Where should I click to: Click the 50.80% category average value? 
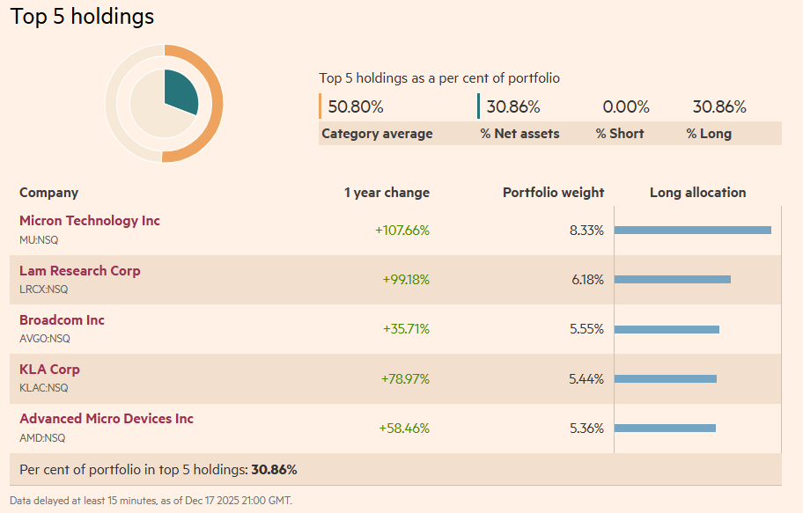(x=356, y=107)
